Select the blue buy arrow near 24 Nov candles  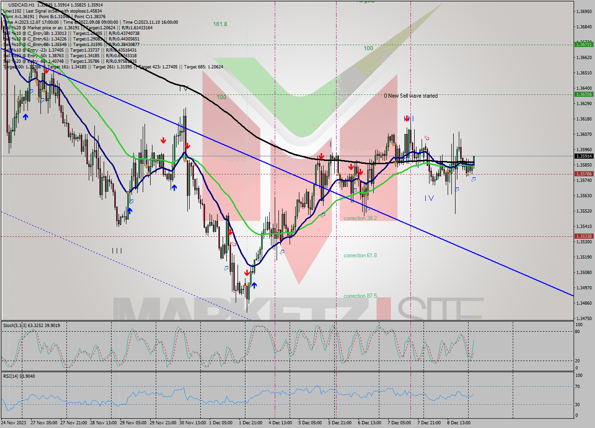pos(26,117)
